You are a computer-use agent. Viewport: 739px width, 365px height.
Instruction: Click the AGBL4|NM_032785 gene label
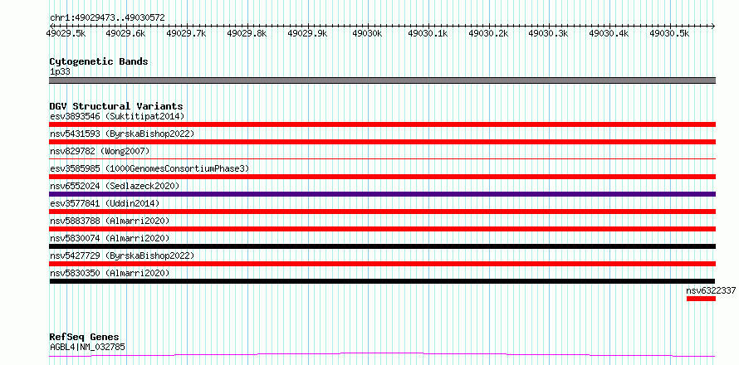(x=87, y=348)
